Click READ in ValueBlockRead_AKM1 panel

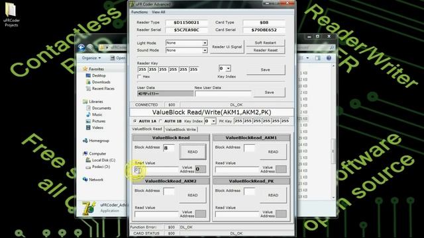coord(273,152)
